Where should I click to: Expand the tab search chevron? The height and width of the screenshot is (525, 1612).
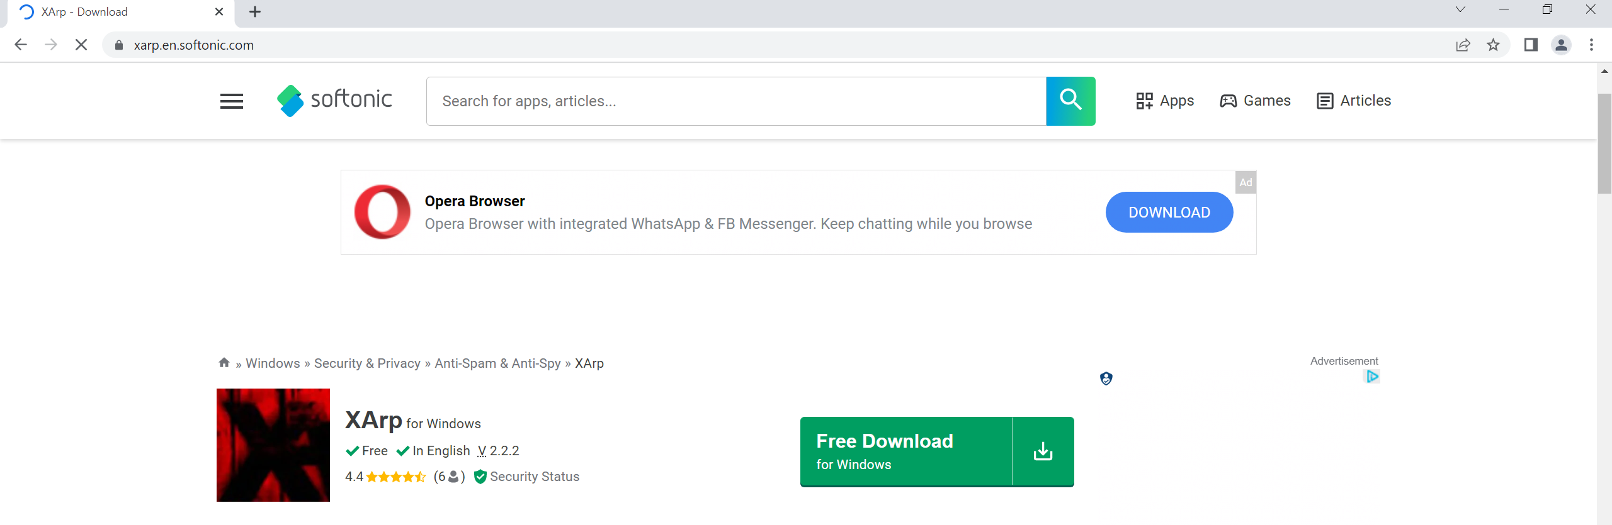point(1460,10)
